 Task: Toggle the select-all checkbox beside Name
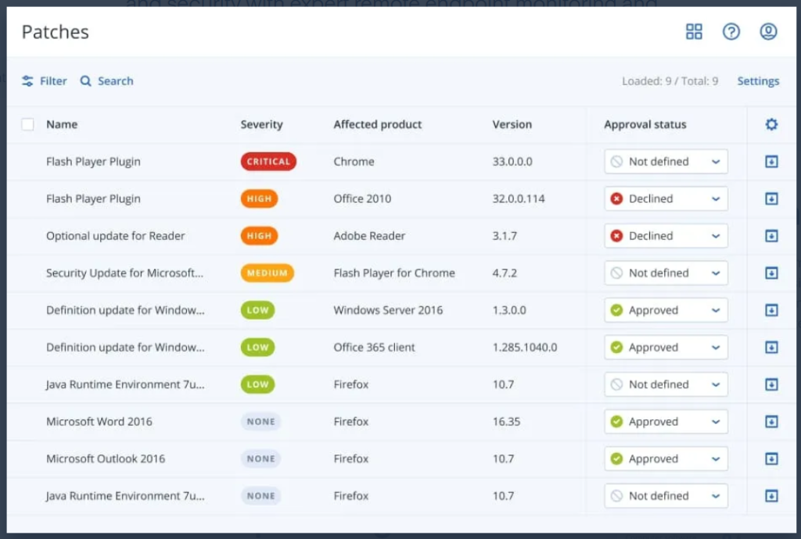28,124
